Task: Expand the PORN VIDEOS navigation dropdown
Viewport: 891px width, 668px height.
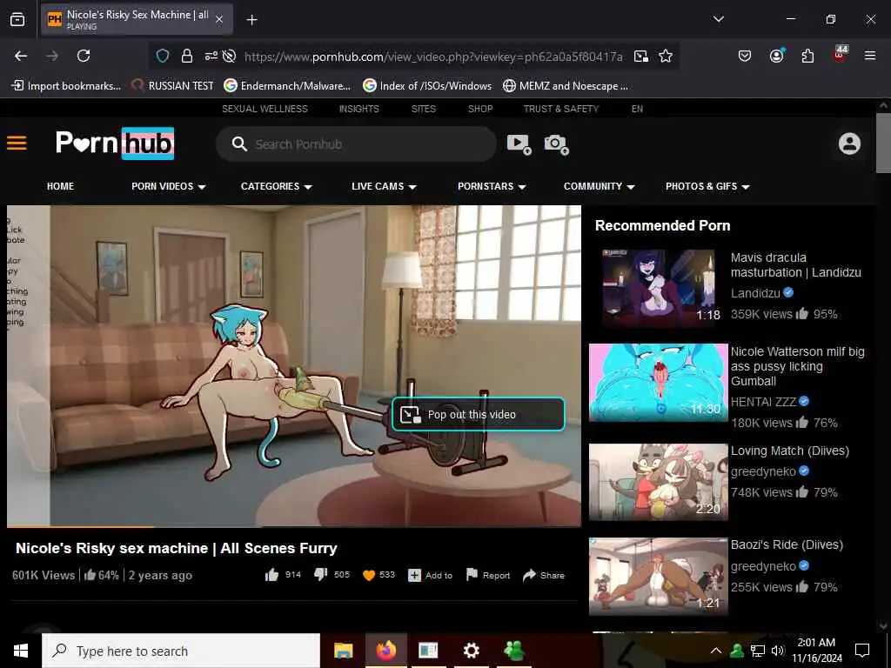Action: click(x=168, y=186)
